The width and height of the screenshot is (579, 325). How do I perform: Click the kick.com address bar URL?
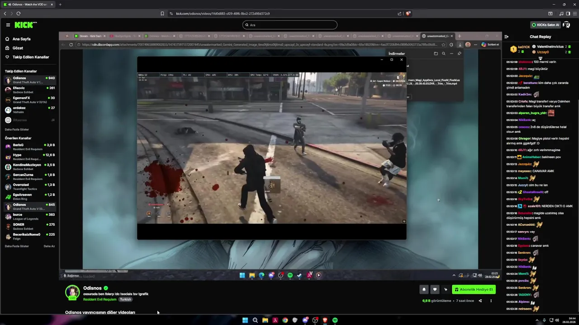(223, 14)
